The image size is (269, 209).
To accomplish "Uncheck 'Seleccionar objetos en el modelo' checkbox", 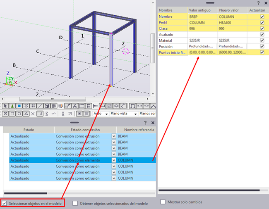I will 5,204.
